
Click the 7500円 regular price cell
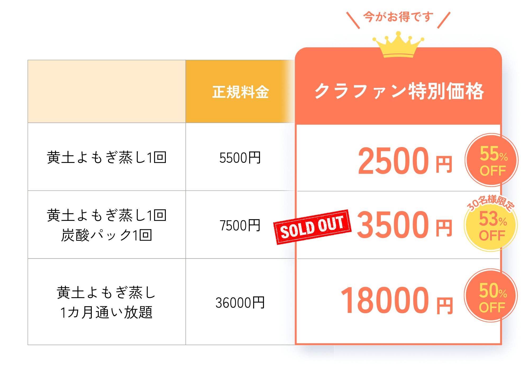coord(240,226)
